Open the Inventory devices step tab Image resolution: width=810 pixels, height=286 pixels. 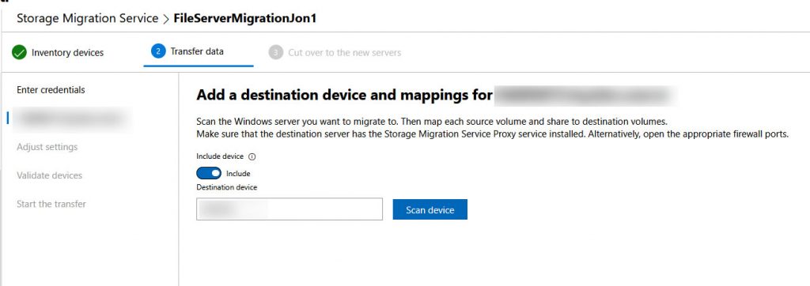click(x=58, y=53)
